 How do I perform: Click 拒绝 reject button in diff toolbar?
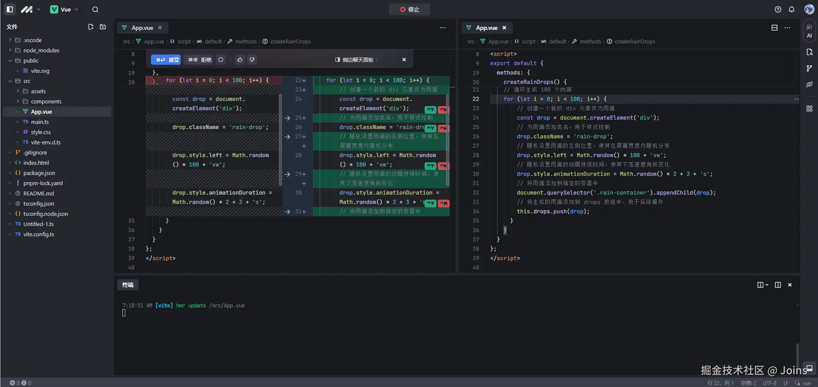coord(199,60)
